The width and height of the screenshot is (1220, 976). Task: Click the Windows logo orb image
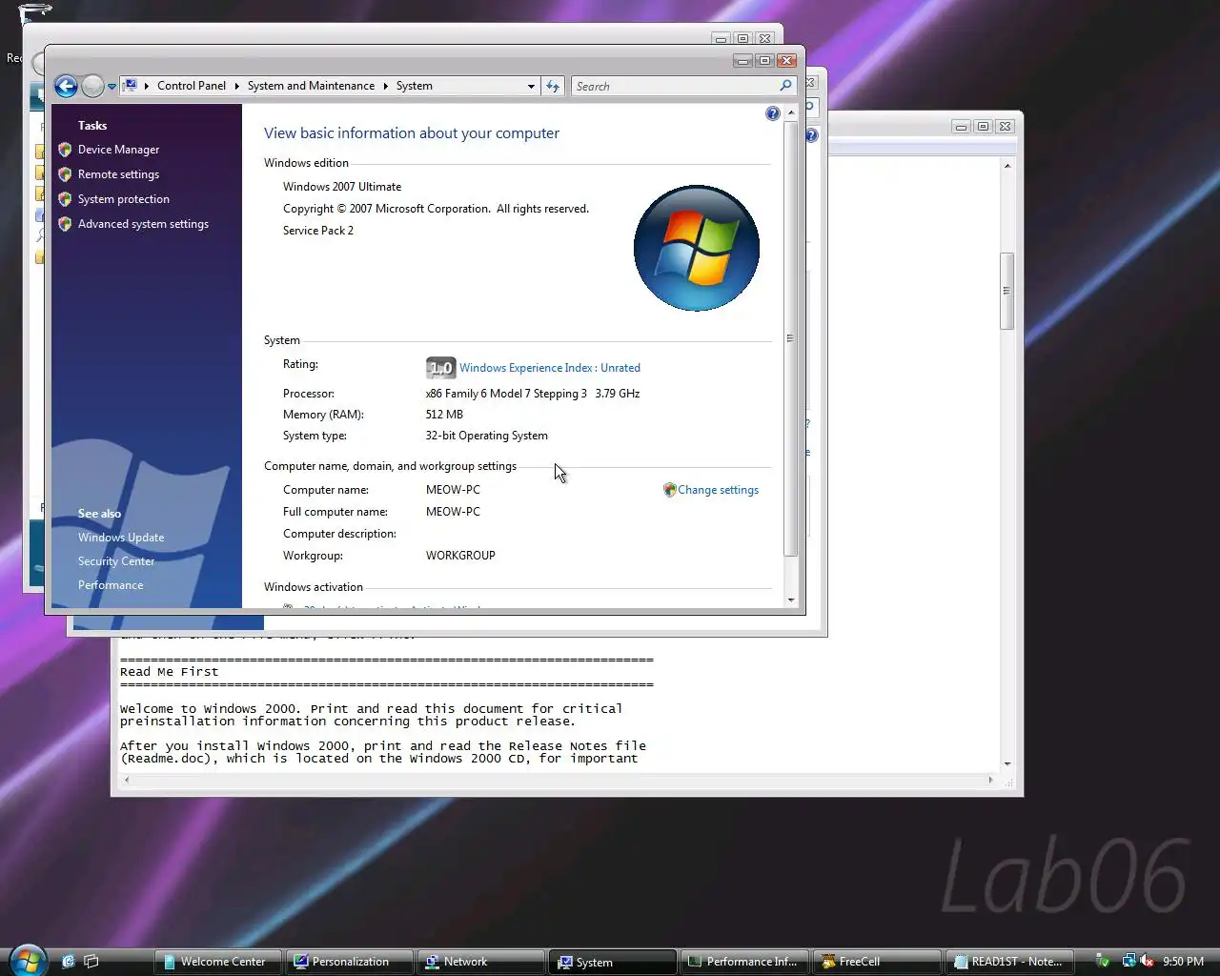(697, 248)
